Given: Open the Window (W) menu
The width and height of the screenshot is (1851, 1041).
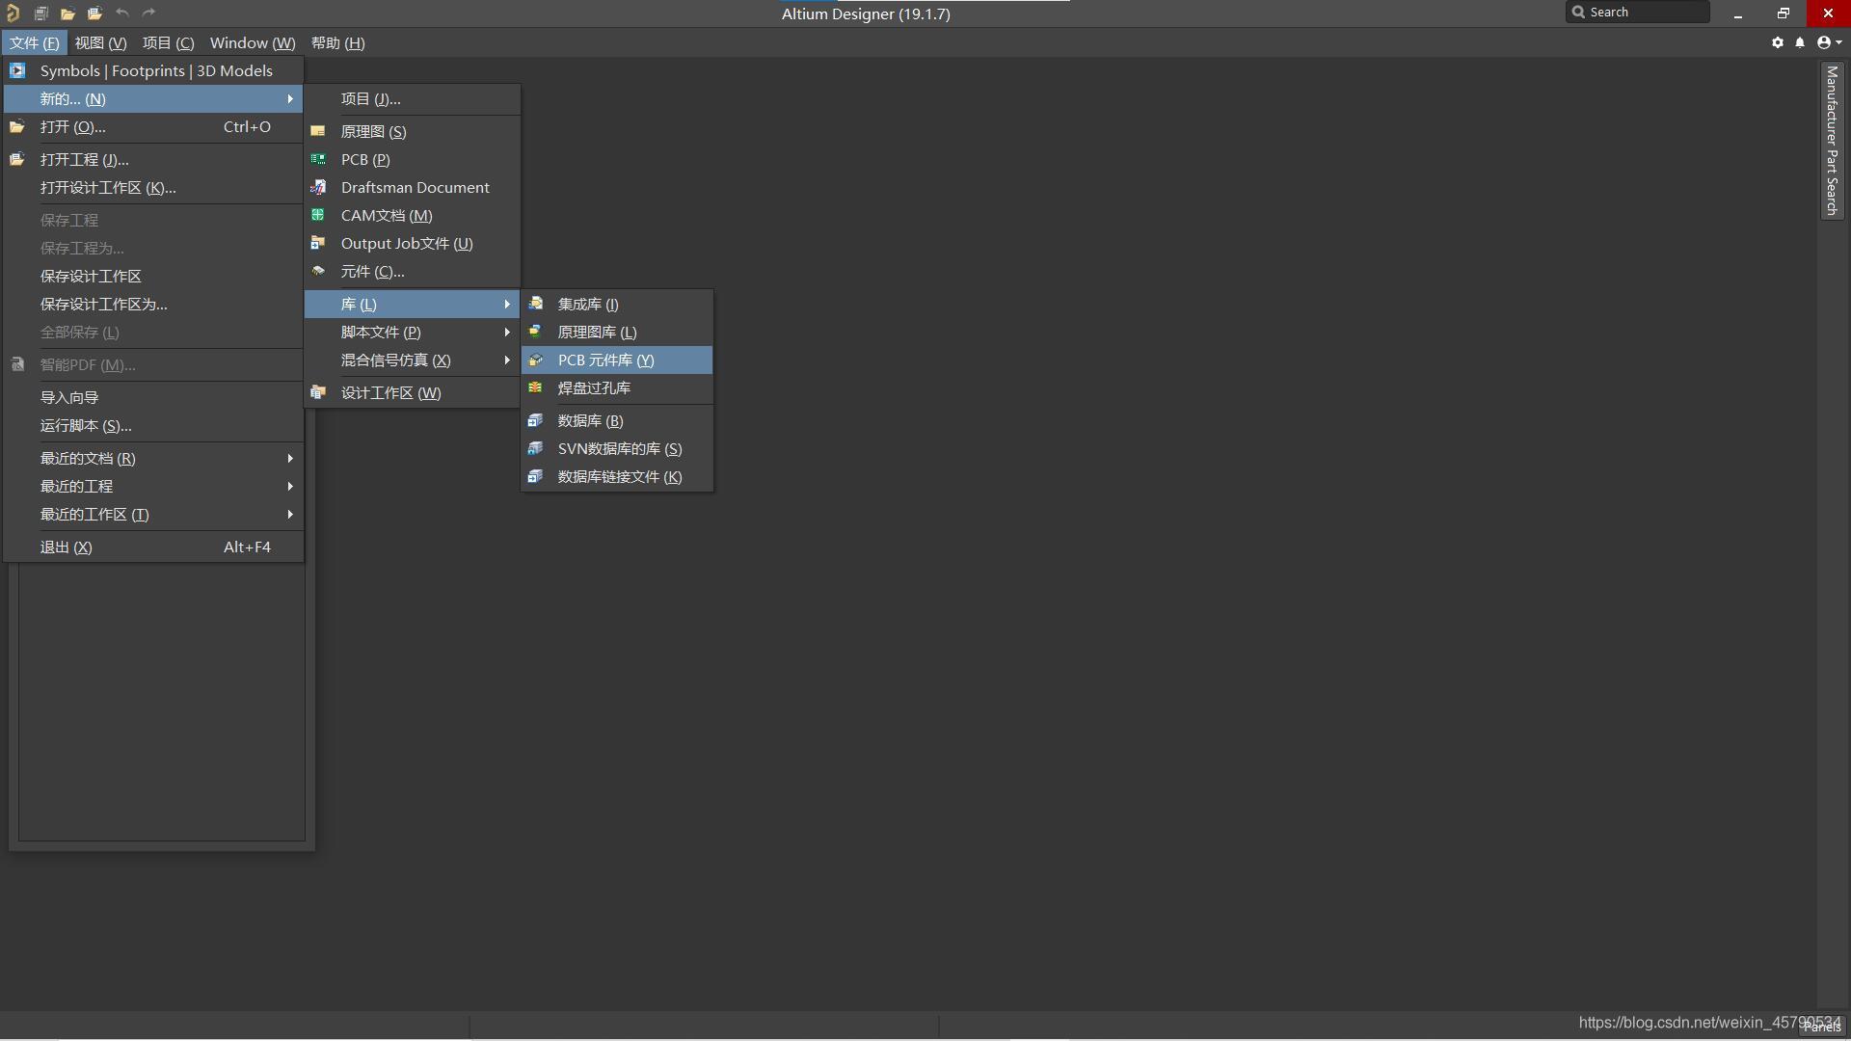Looking at the screenshot, I should pyautogui.click(x=253, y=42).
